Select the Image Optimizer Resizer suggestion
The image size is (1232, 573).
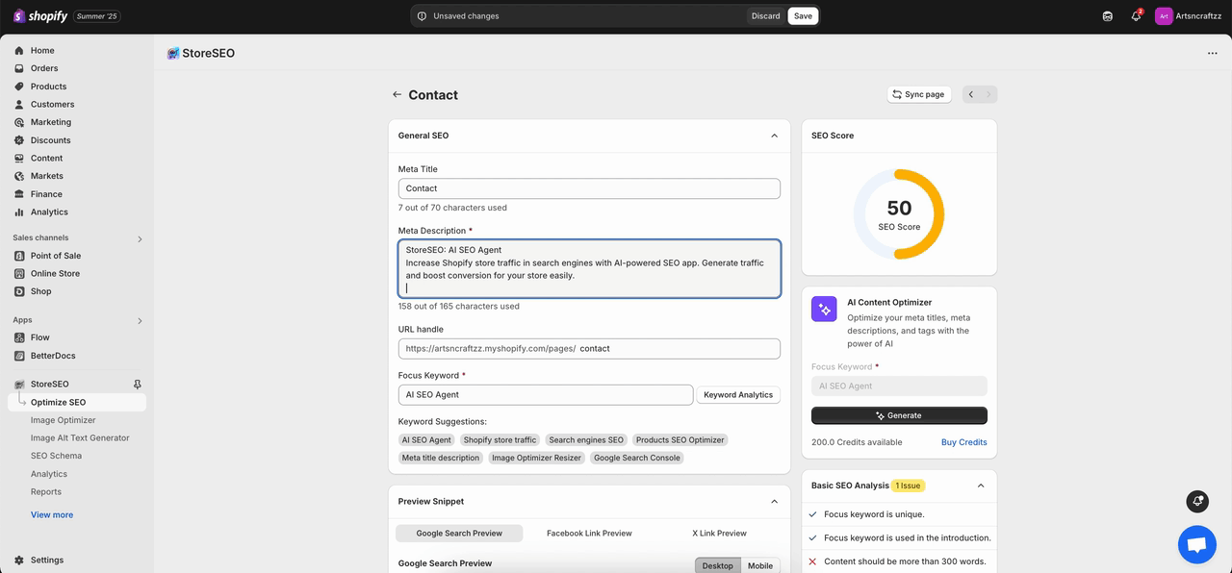click(x=536, y=458)
